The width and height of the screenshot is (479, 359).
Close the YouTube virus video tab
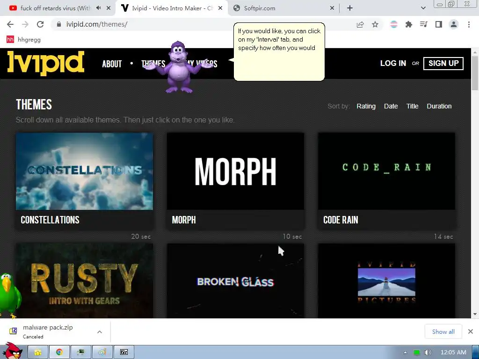coord(109,8)
